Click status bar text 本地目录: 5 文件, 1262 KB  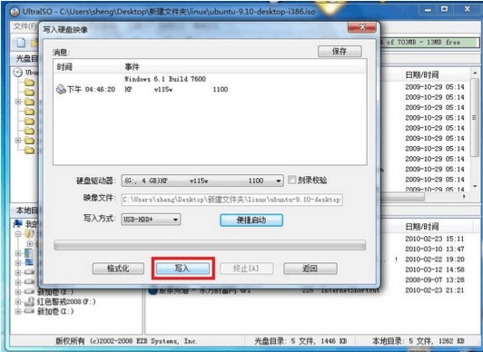419,341
